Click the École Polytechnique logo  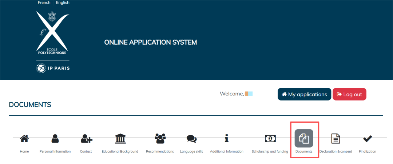[52, 33]
